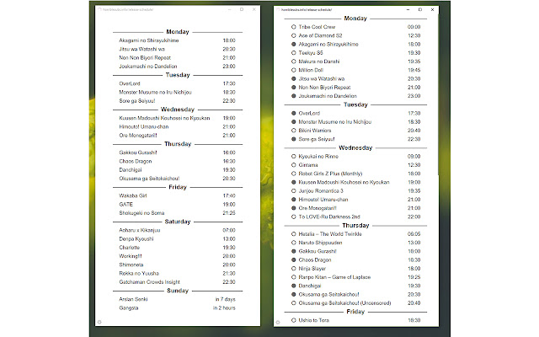This screenshot has width=539, height=337.
Task: Open Akagami no Shirayukihime in left window
Action: click(149, 40)
